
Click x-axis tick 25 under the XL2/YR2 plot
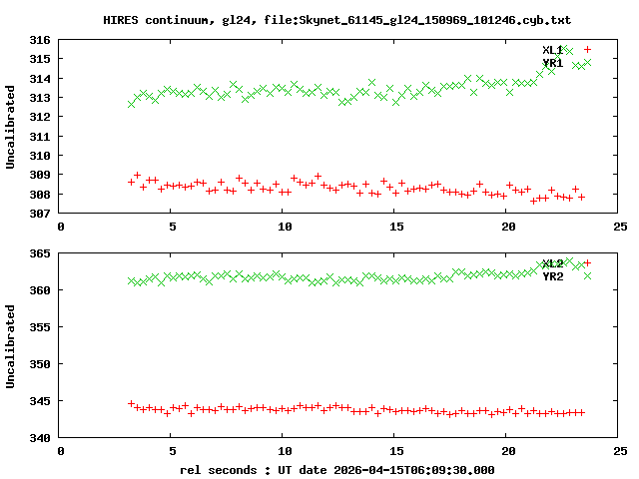coord(620,451)
